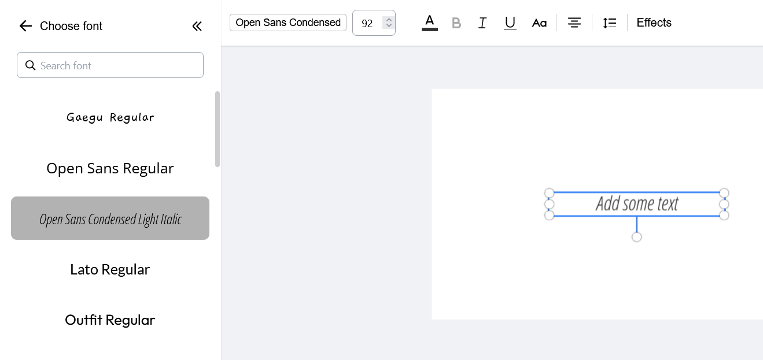Image resolution: width=763 pixels, height=360 pixels.
Task: Click the right-middle handle of text box
Action: click(724, 204)
